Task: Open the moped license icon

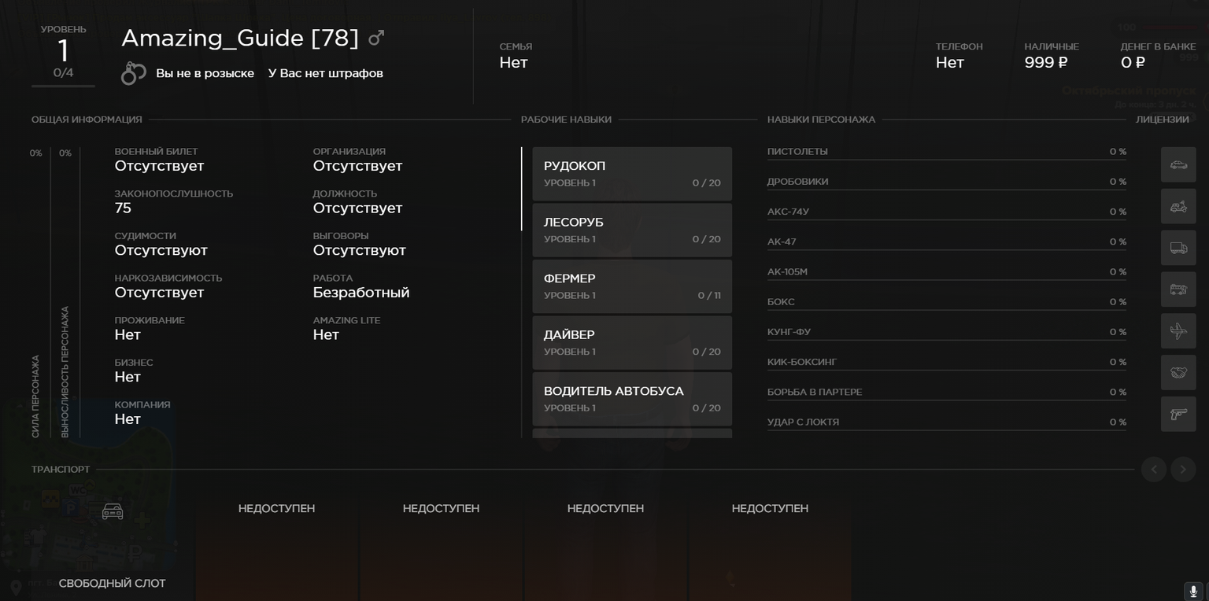Action: [x=1178, y=206]
